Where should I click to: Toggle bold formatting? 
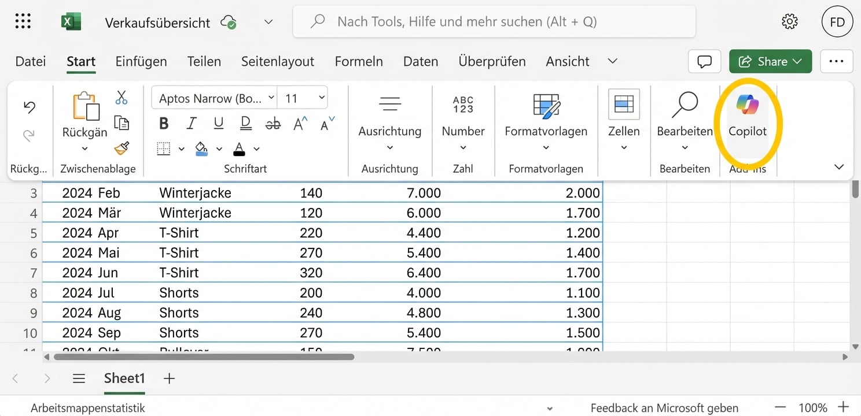click(x=164, y=122)
